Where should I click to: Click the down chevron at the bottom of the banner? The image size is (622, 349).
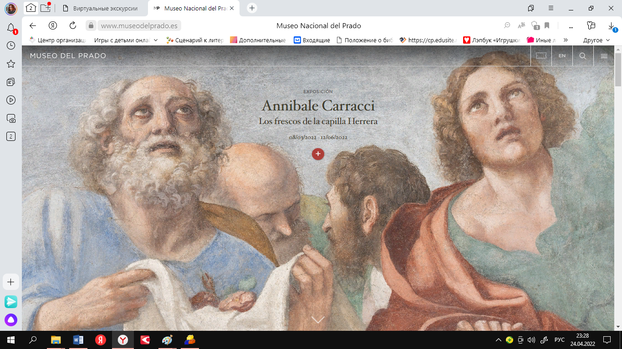coord(318,320)
